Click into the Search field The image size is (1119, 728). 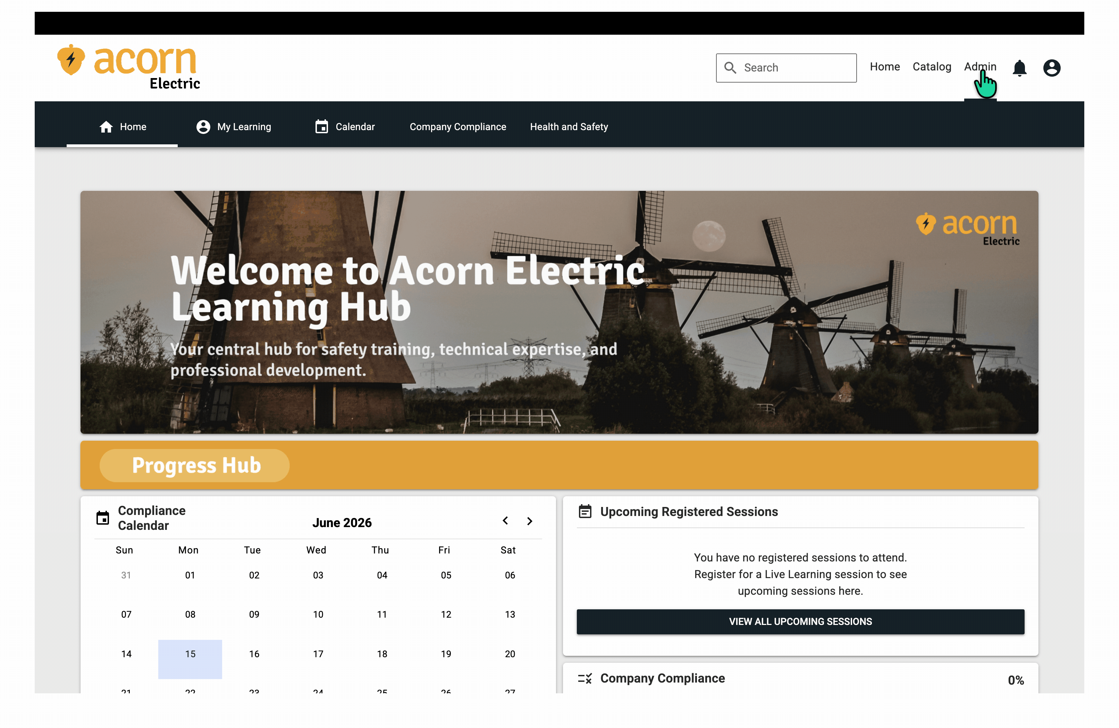coord(786,68)
